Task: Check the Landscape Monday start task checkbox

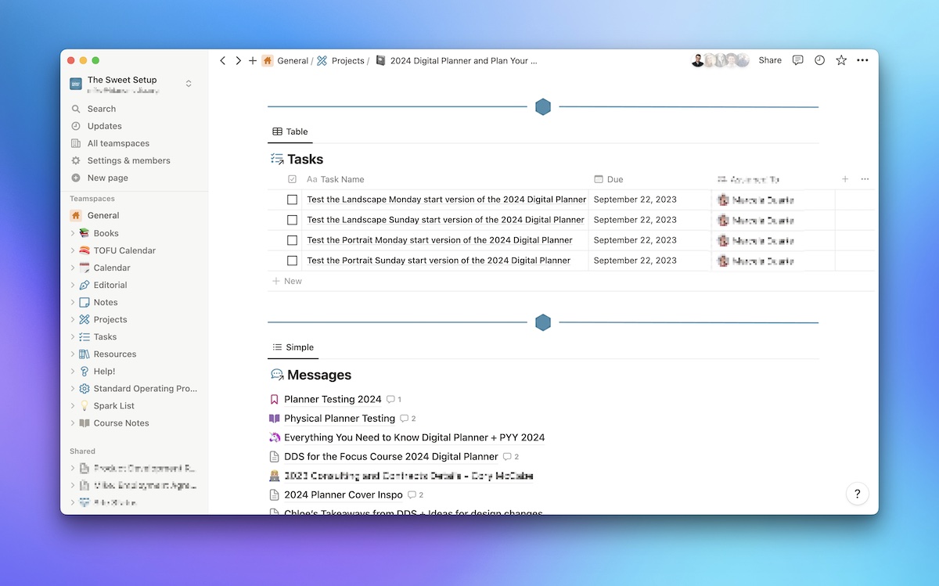Action: point(292,200)
